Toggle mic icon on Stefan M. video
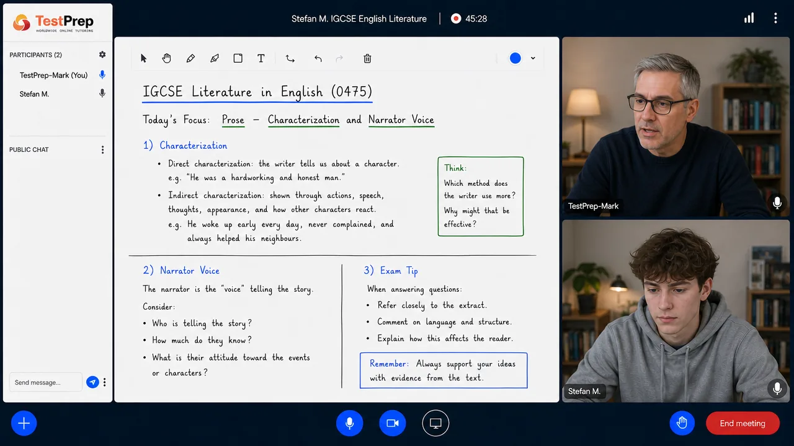Viewport: 794px width, 446px height. (777, 388)
